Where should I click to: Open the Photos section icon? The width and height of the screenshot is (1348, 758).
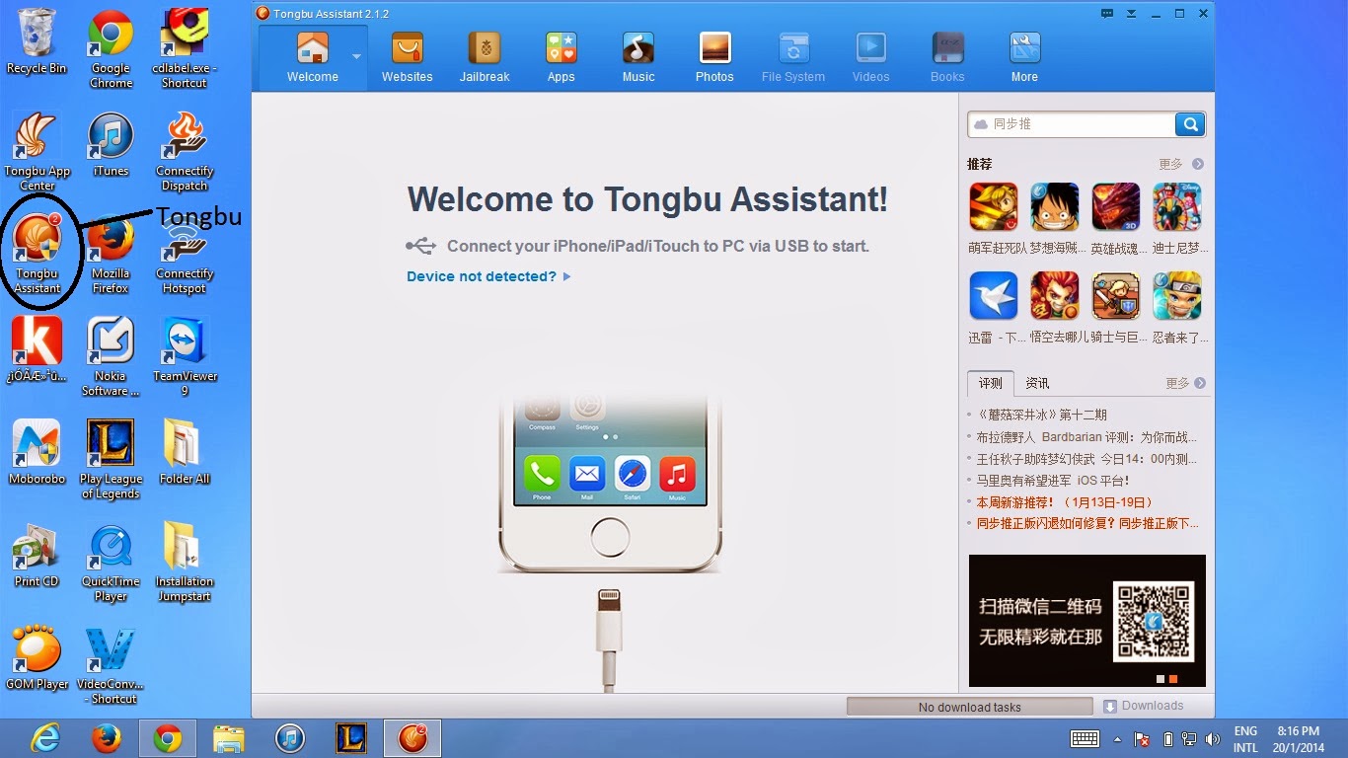click(714, 47)
